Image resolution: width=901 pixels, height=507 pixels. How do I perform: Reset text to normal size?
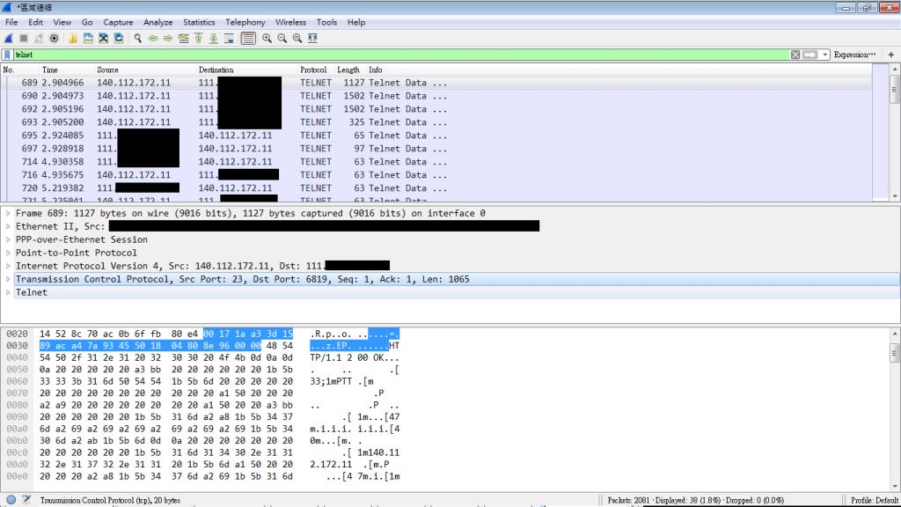pyautogui.click(x=297, y=39)
